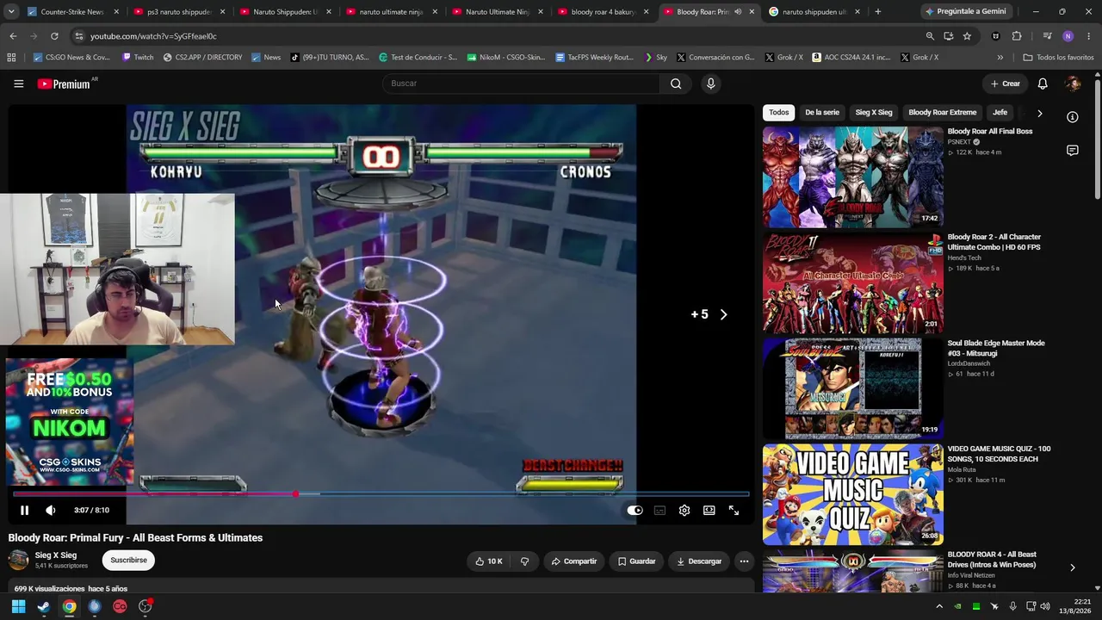Click the Crear button

pos(1005,84)
